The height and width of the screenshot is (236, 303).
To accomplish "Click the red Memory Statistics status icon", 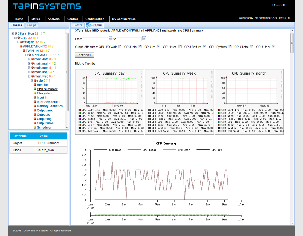I will pyautogui.click(x=35, y=106).
